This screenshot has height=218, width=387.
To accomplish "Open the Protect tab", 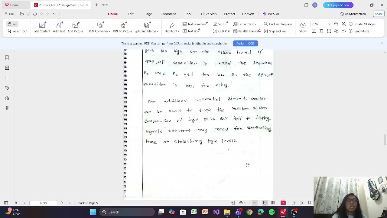I will (x=229, y=14).
